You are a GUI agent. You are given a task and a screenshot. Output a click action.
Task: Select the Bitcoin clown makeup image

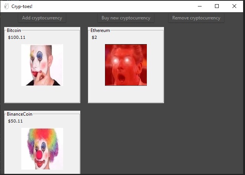tap(42, 65)
